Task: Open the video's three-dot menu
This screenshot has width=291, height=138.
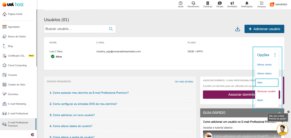Action: coord(275,136)
